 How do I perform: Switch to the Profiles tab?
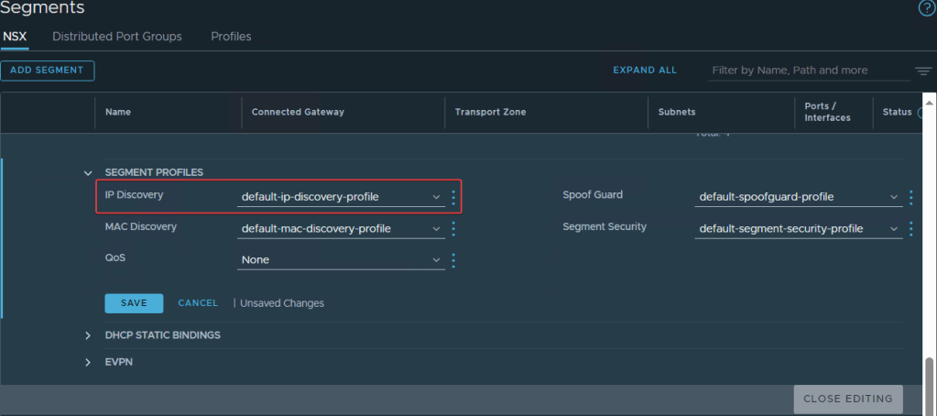tap(231, 37)
